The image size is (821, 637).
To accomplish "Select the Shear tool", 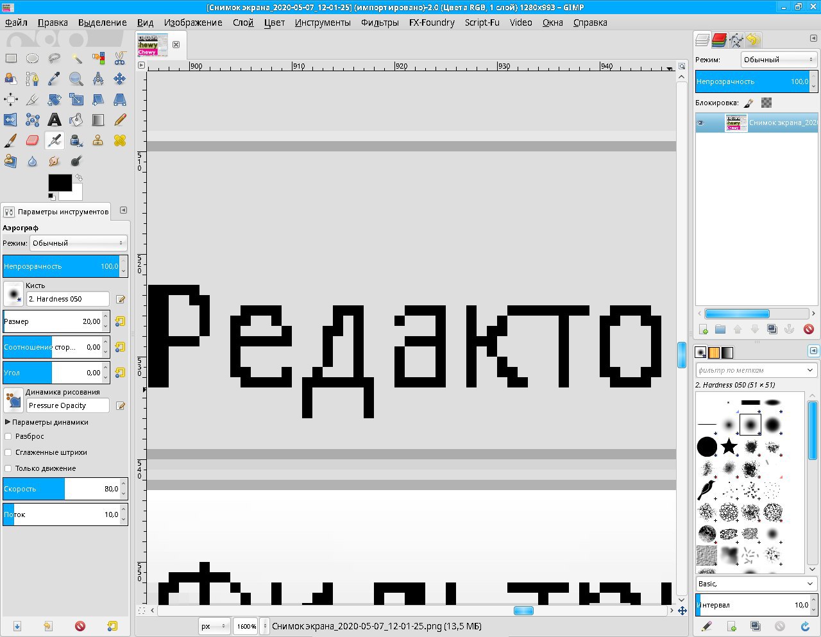I will point(98,99).
